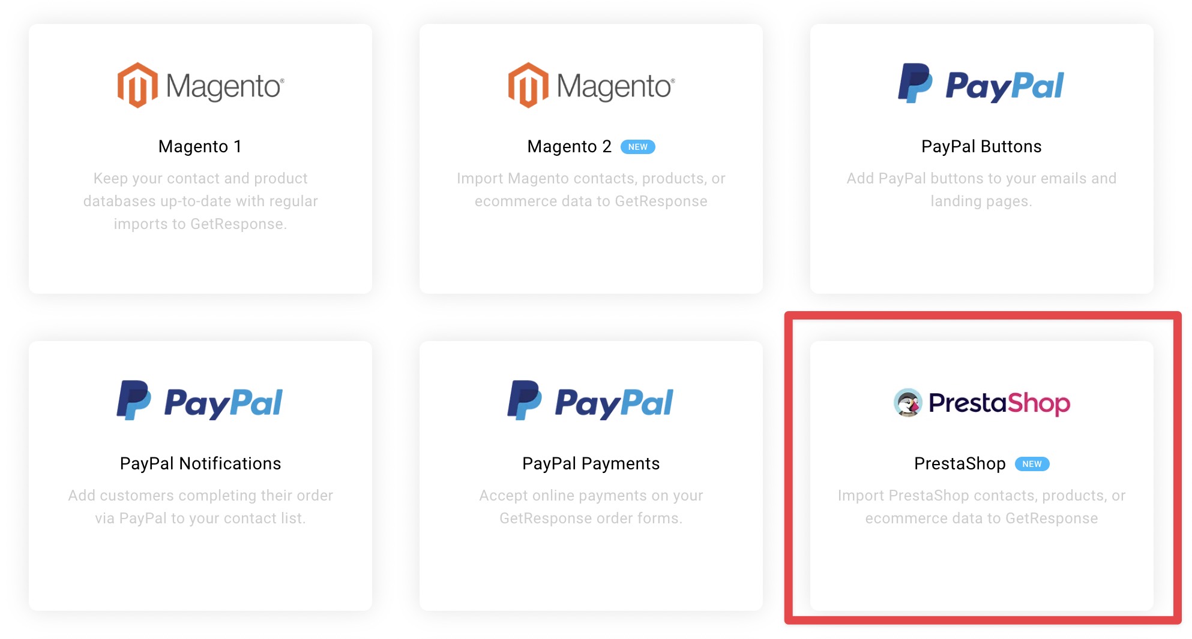
Task: Open the PrestaShop integration title
Action: click(960, 463)
